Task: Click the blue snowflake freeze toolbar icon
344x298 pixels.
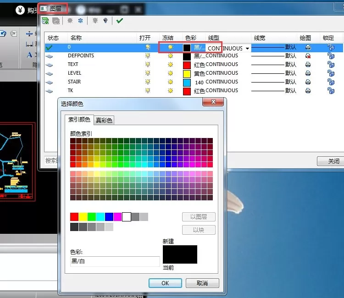Action: tap(81, 21)
